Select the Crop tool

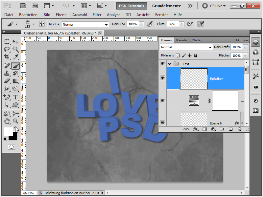[x=7, y=57]
